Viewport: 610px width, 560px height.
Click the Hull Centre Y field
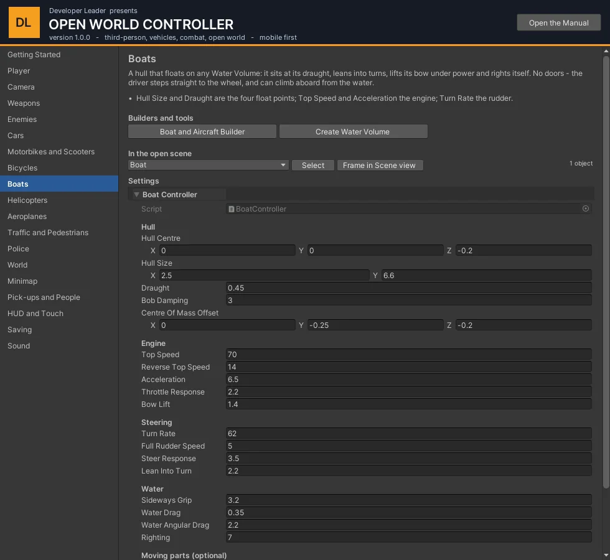[375, 250]
